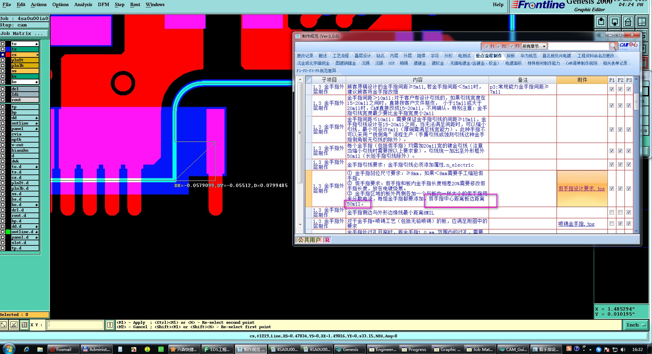
Task: Click the 公共用户 button
Action: [309, 240]
